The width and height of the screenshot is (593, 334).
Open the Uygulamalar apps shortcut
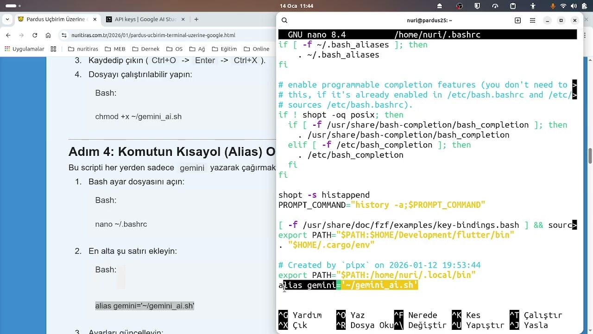[24, 49]
